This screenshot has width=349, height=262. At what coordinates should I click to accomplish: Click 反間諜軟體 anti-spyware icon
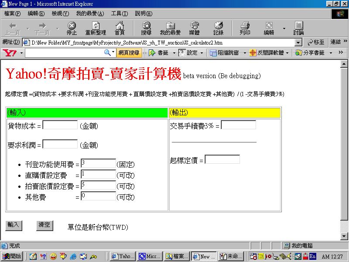click(253, 53)
